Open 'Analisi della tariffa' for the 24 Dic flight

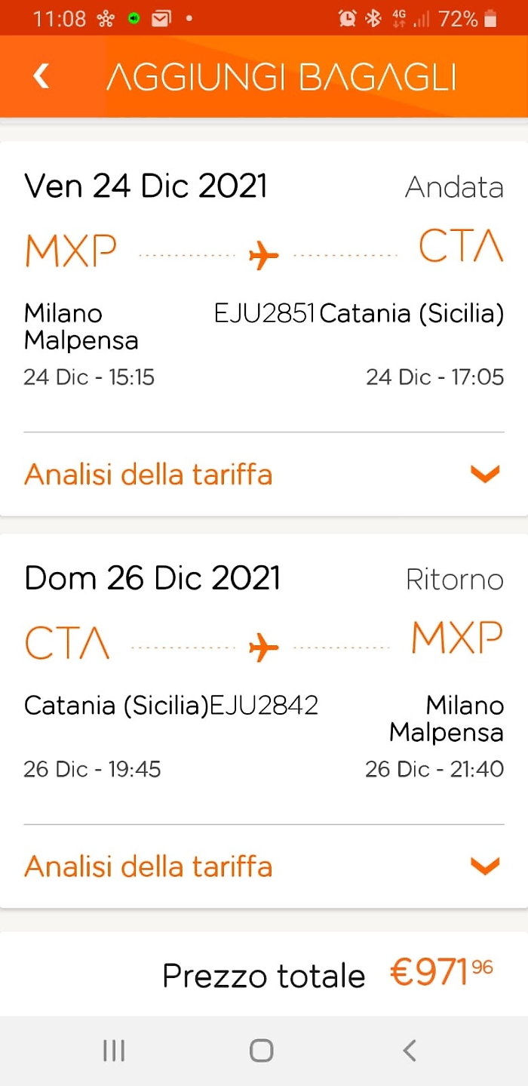click(148, 474)
